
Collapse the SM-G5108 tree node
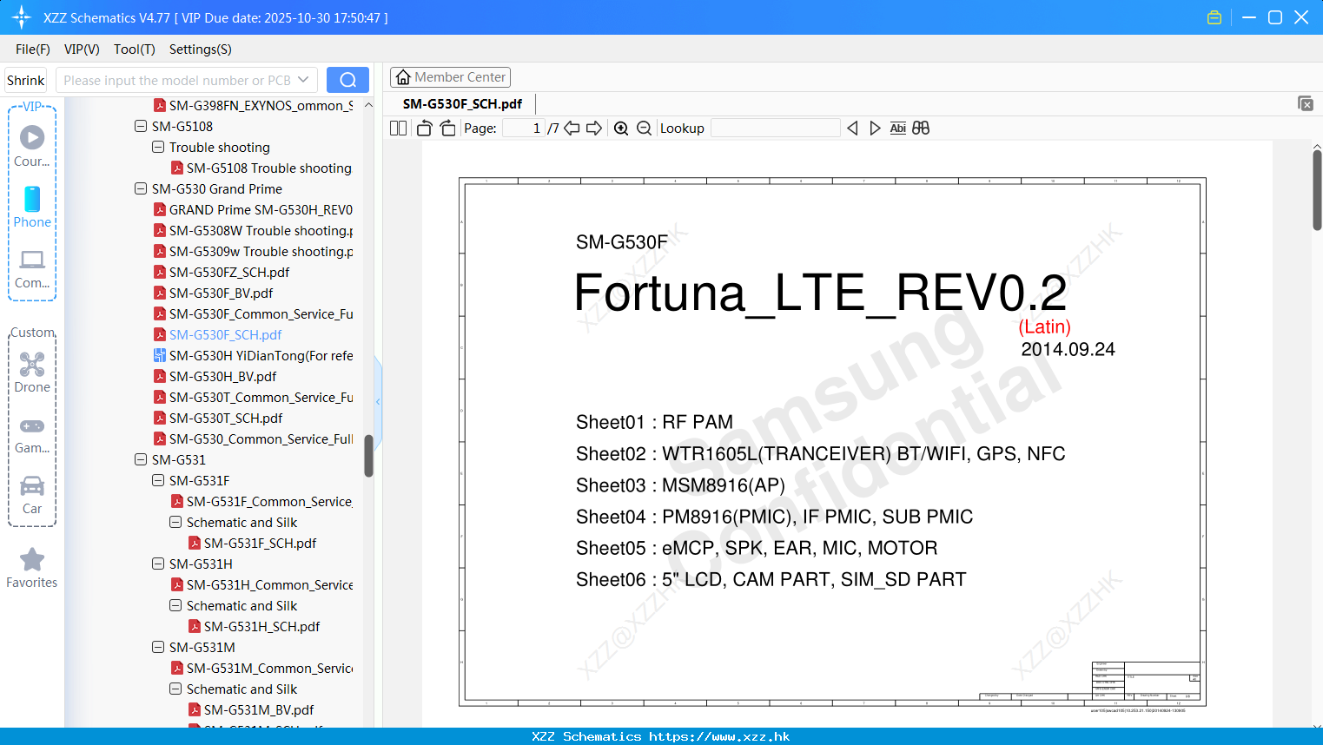(x=141, y=126)
